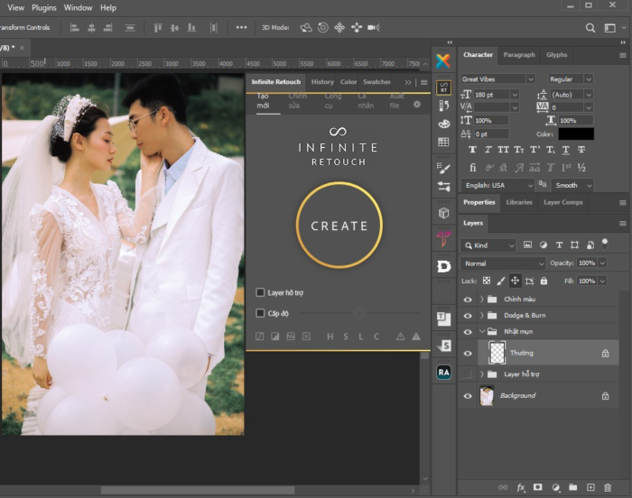Open the Kind layer filter dropdown
Viewport: 632px width, 498px height.
coord(488,245)
